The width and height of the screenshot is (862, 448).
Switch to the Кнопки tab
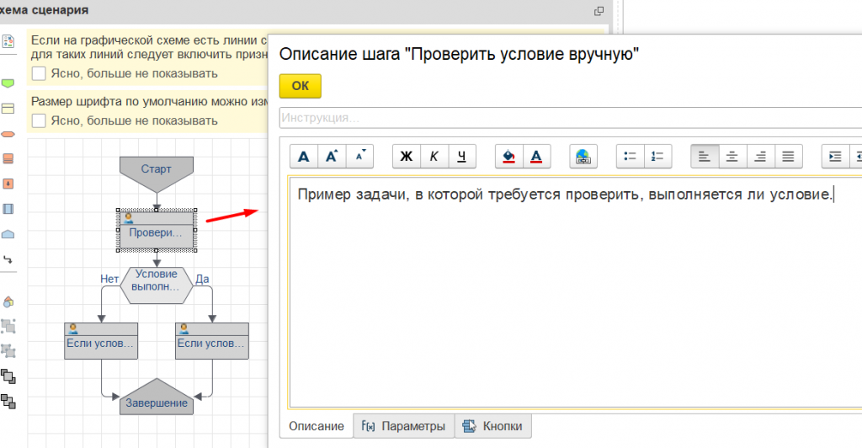(493, 426)
